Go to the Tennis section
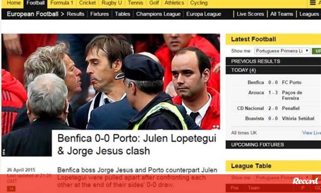Viewport: 321px width, 193px height. (x=135, y=3)
